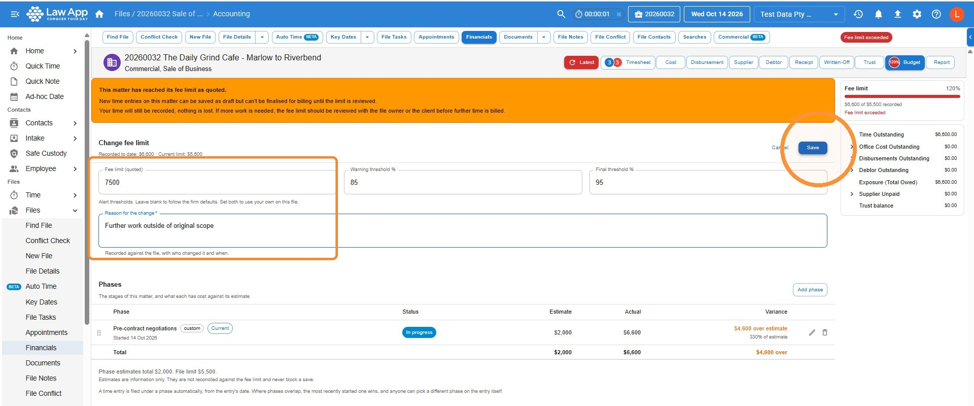Open the File Contacts button
Image resolution: width=974 pixels, height=406 pixels.
(654, 37)
